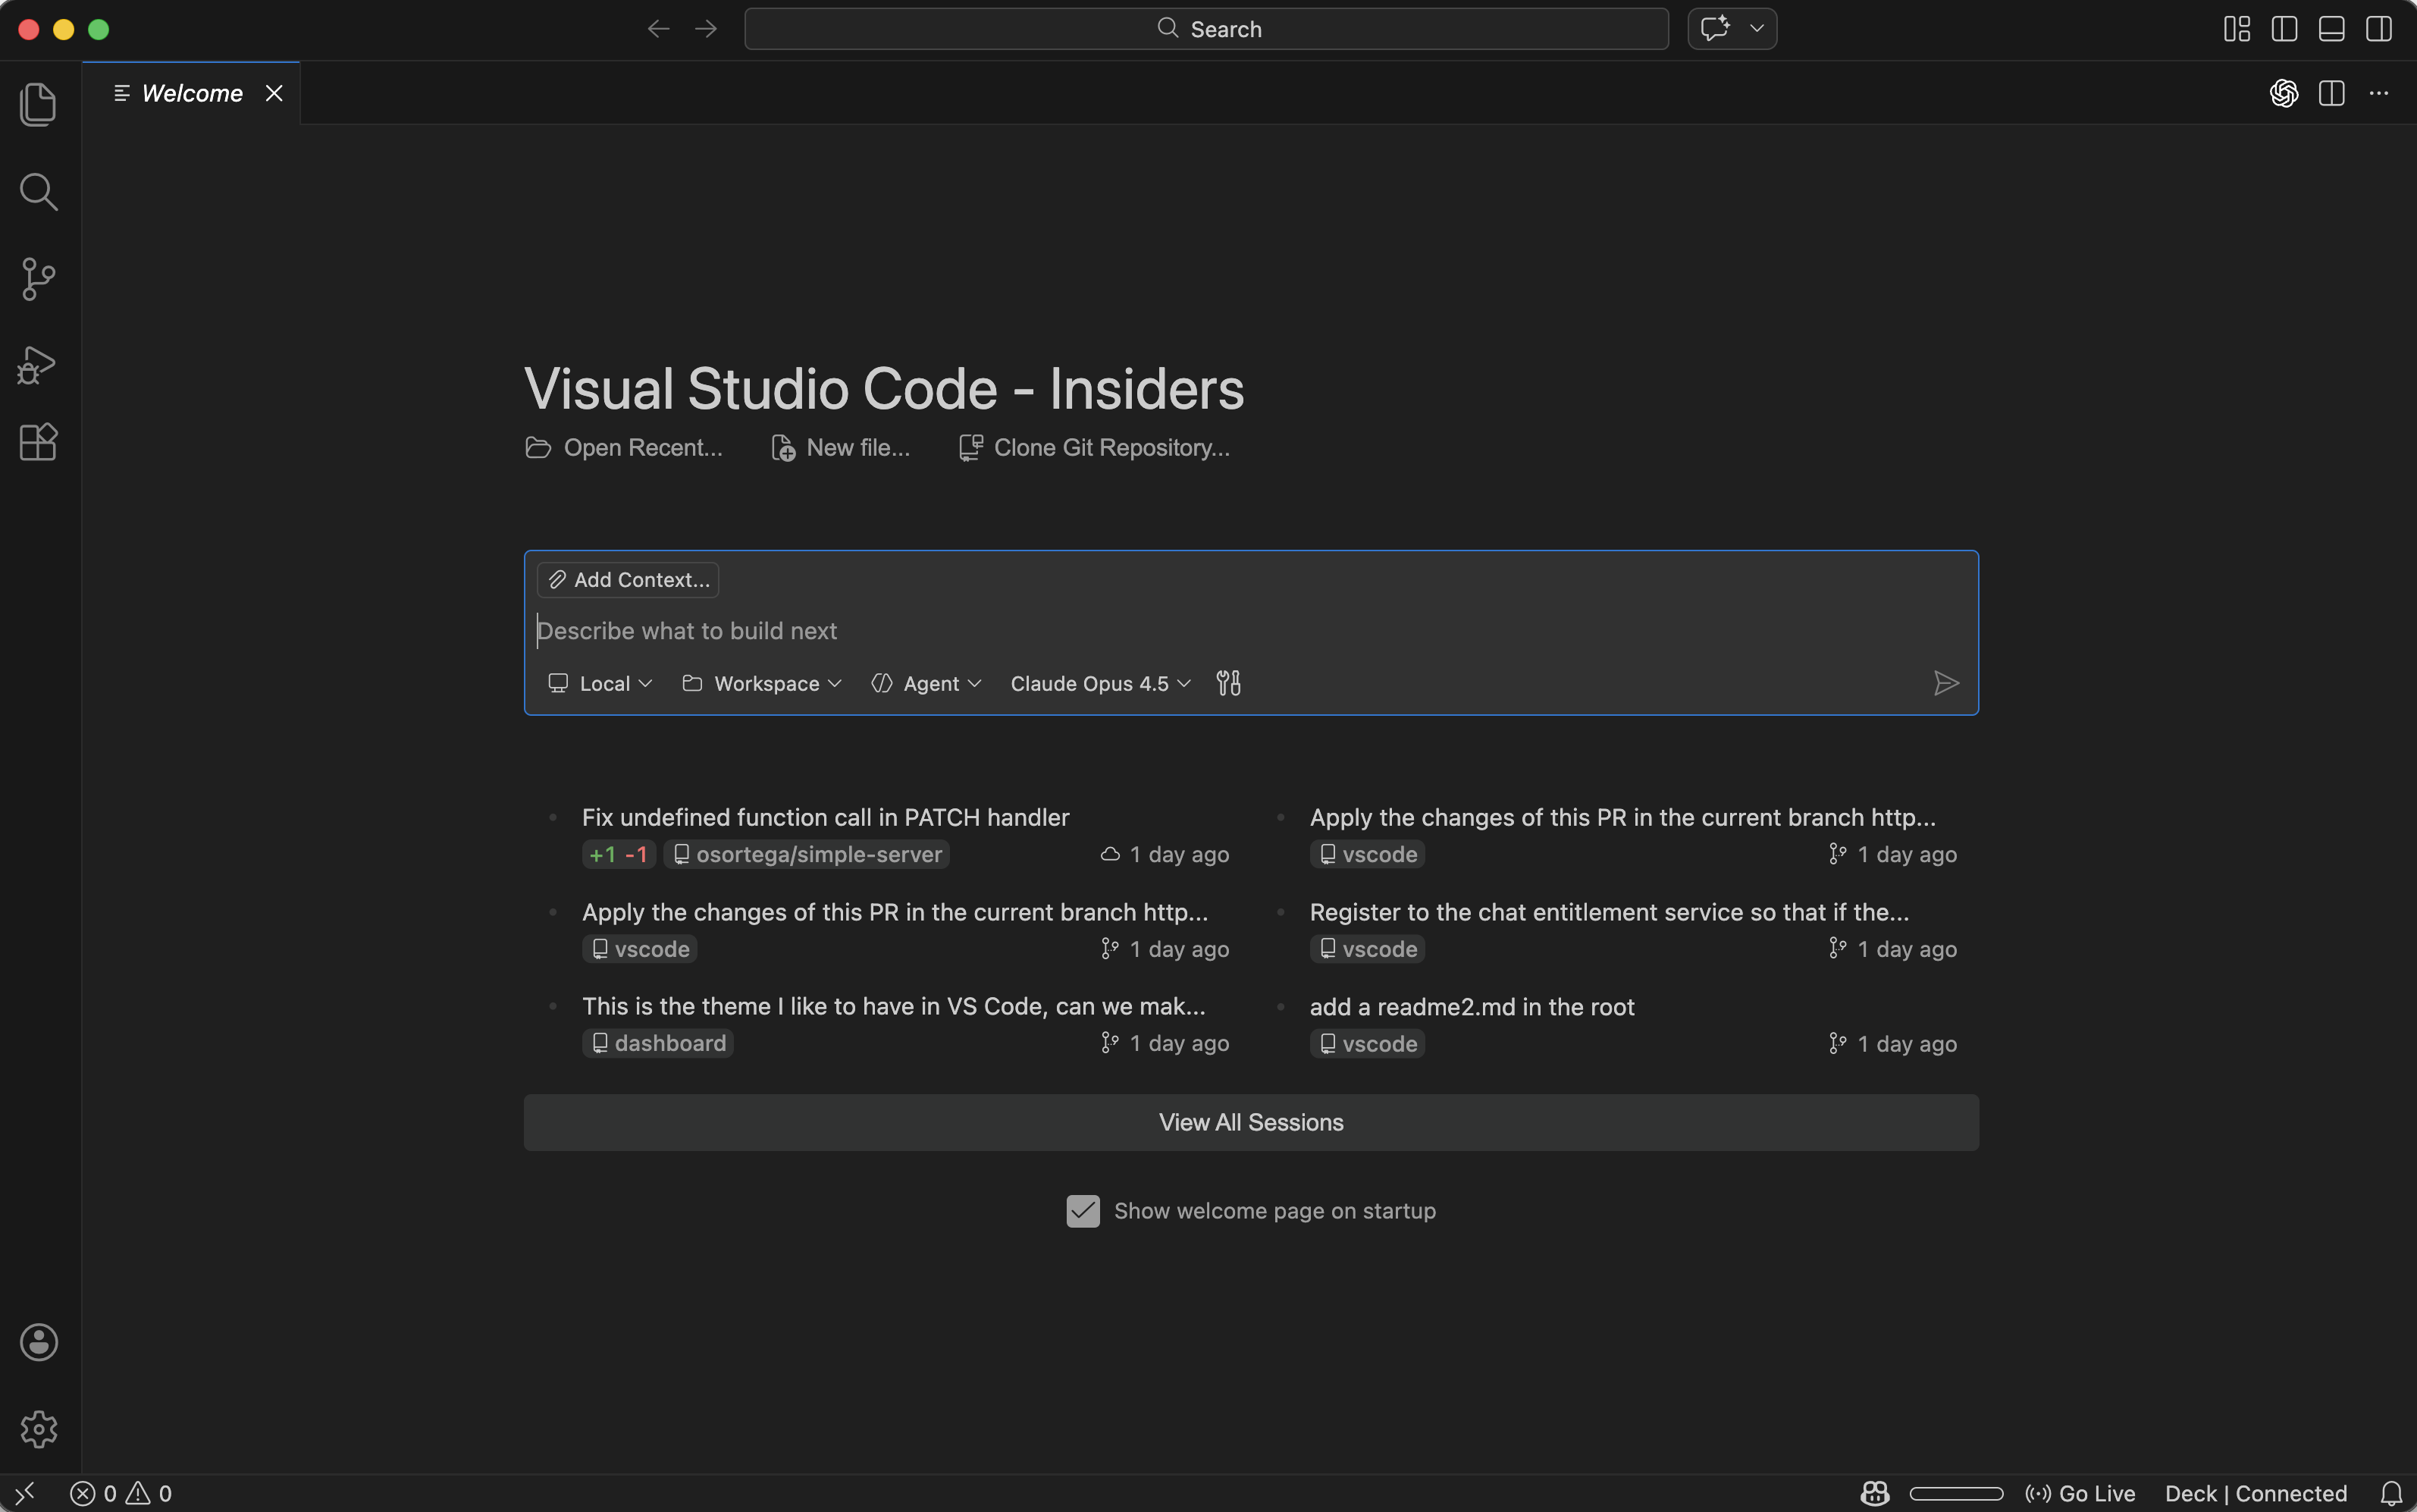This screenshot has height=1512, width=2417.
Task: Open the editor actions overflow menu
Action: [x=2378, y=93]
